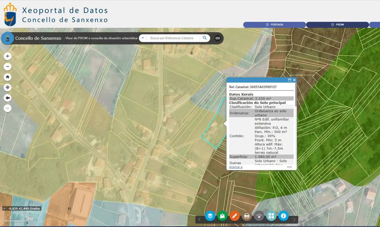Expand the search source dropdown arrow
This screenshot has width=380, height=227.
[143, 38]
